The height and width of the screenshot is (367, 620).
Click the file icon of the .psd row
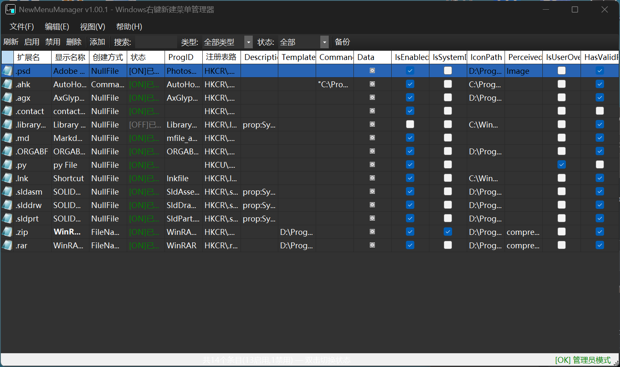pos(7,71)
